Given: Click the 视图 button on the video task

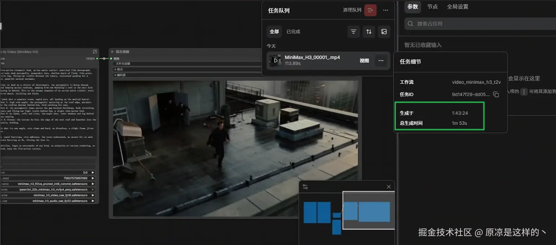Looking at the screenshot, I should click(x=364, y=61).
